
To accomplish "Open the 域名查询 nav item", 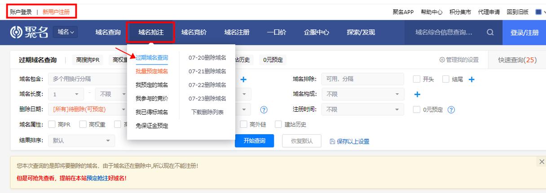I will point(108,32).
